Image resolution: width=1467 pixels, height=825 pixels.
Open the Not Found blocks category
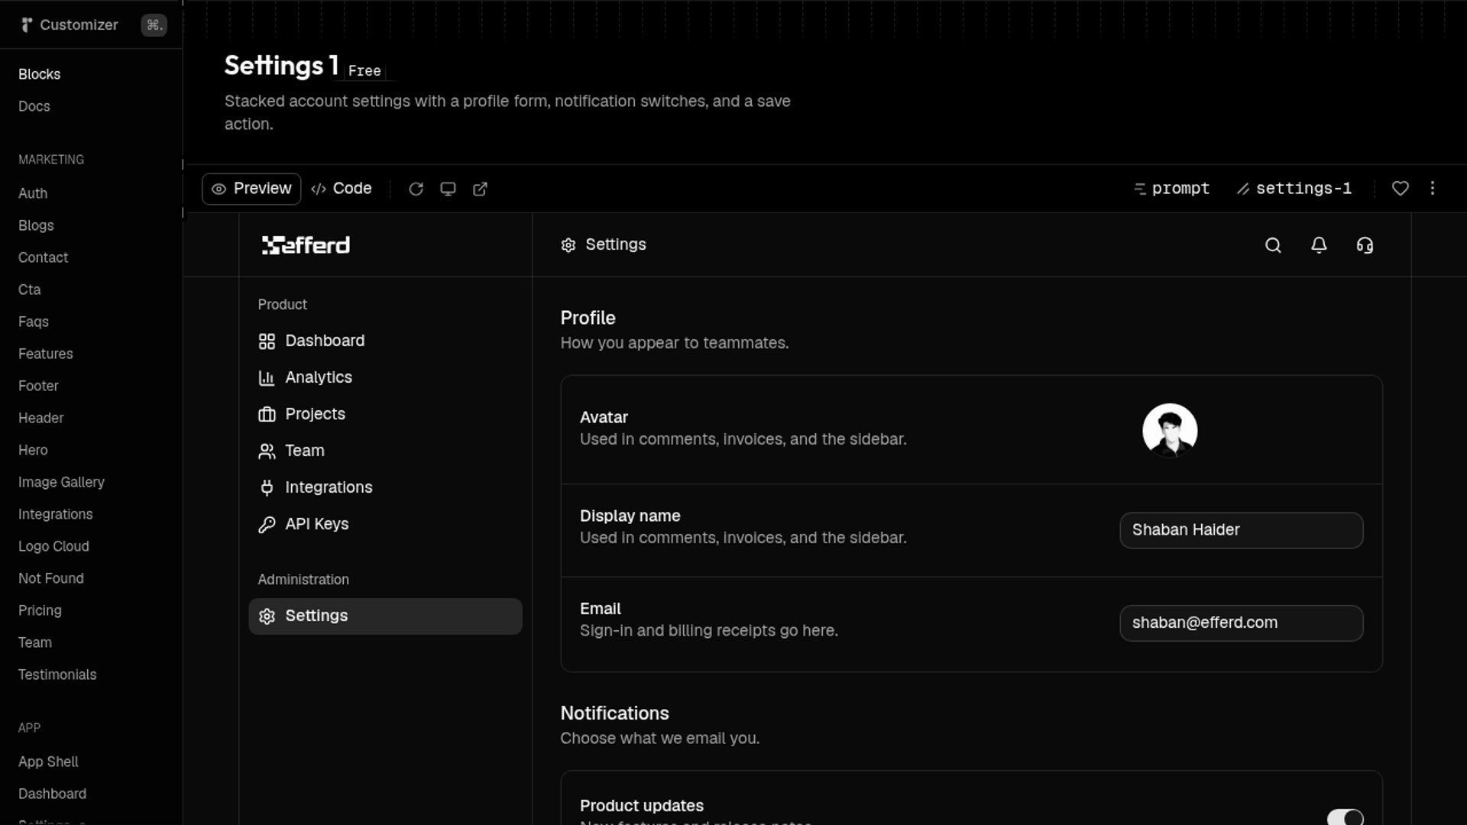(x=51, y=578)
